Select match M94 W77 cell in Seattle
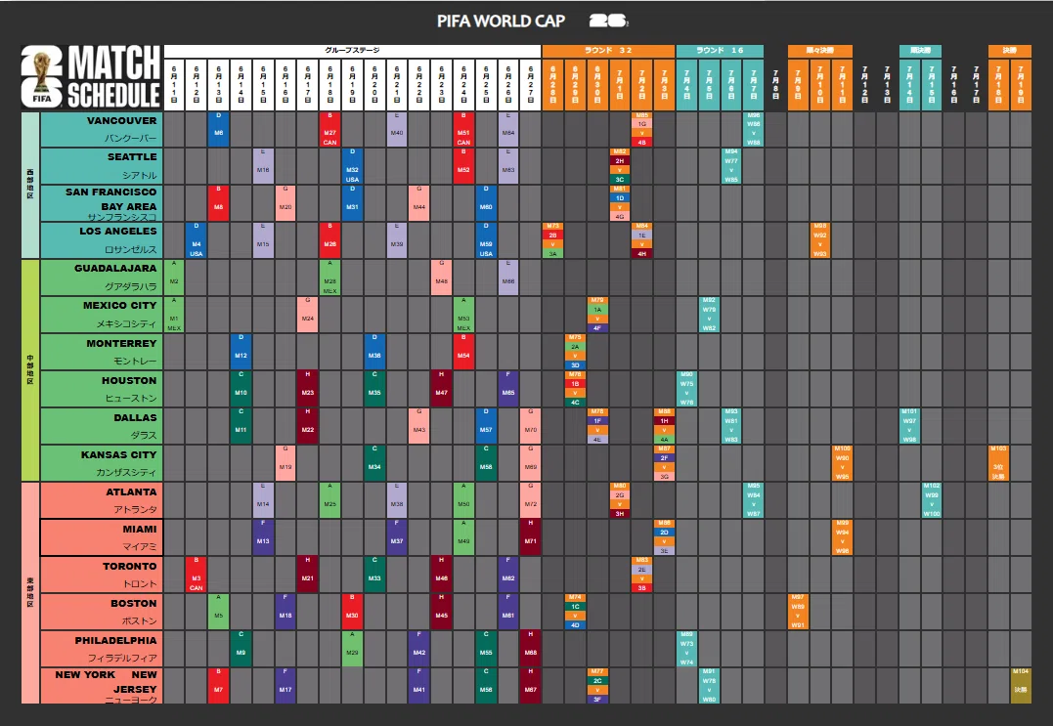 [731, 166]
